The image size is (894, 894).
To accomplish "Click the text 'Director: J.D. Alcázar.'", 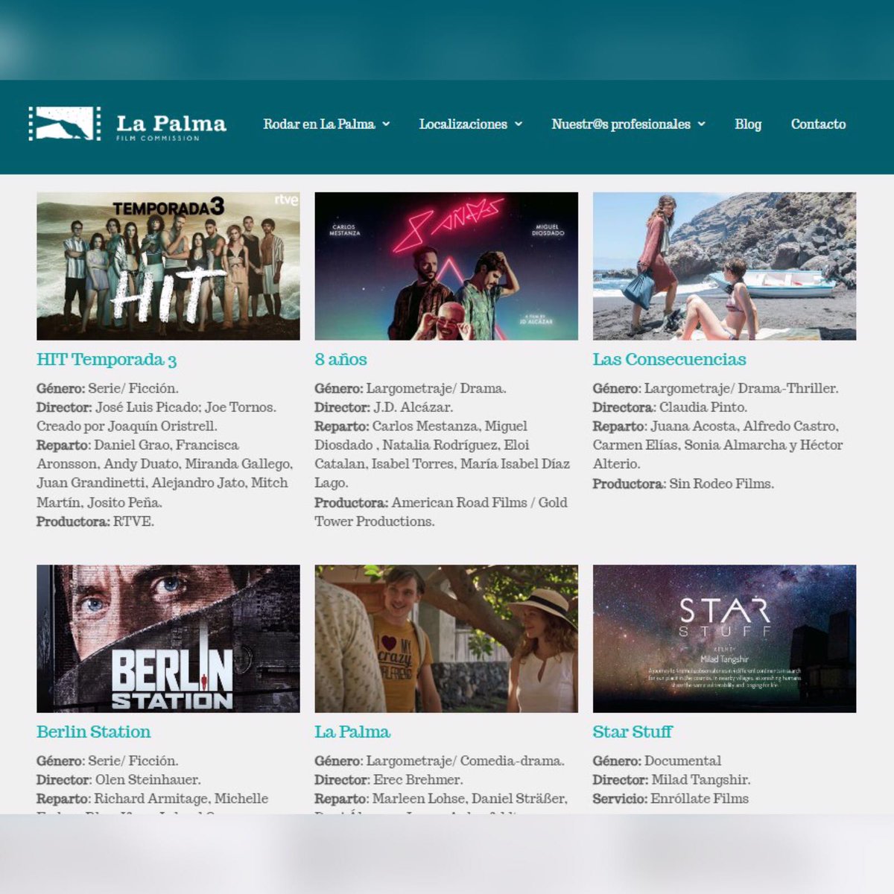I will point(384,408).
